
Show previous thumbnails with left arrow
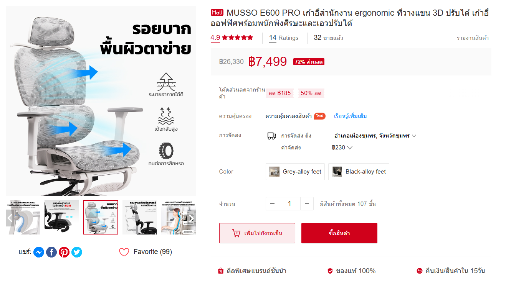pos(10,219)
